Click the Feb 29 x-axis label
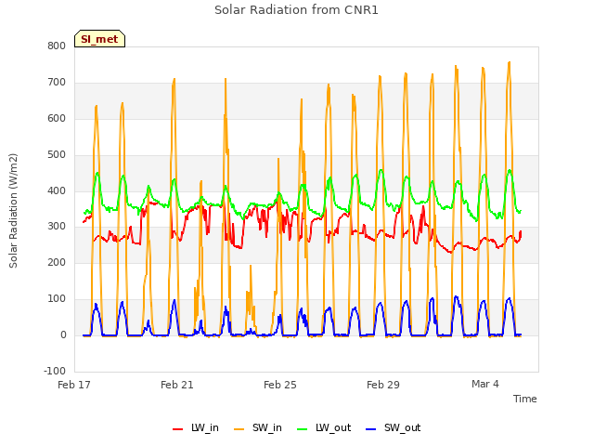The width and height of the screenshot is (594, 446). (383, 385)
